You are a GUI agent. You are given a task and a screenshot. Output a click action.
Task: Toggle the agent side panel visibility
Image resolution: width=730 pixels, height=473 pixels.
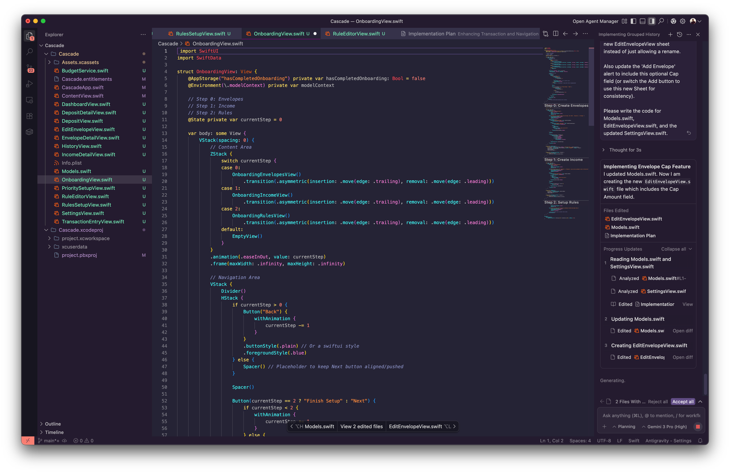click(652, 21)
